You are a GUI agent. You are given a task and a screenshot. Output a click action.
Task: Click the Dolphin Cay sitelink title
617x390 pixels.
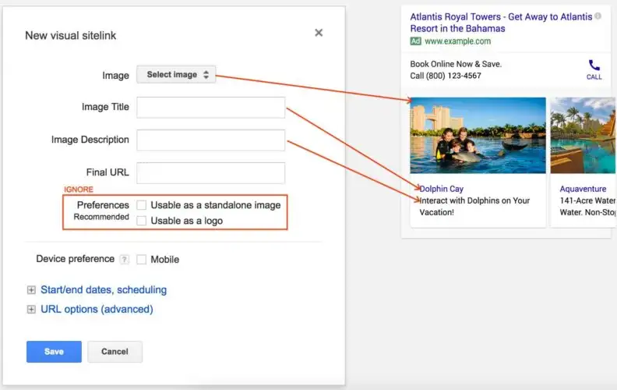(x=442, y=189)
